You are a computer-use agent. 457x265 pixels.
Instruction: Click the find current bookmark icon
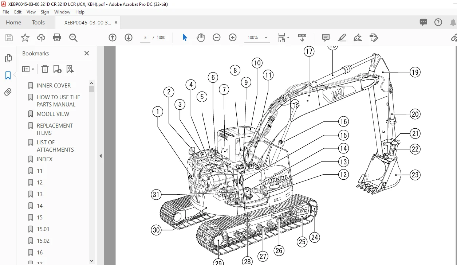70,69
